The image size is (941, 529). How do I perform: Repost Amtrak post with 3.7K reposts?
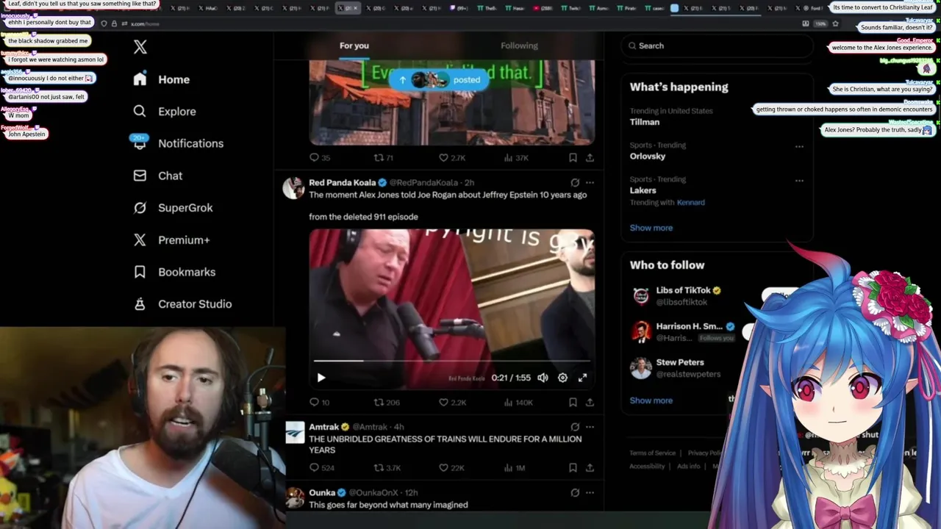click(387, 467)
